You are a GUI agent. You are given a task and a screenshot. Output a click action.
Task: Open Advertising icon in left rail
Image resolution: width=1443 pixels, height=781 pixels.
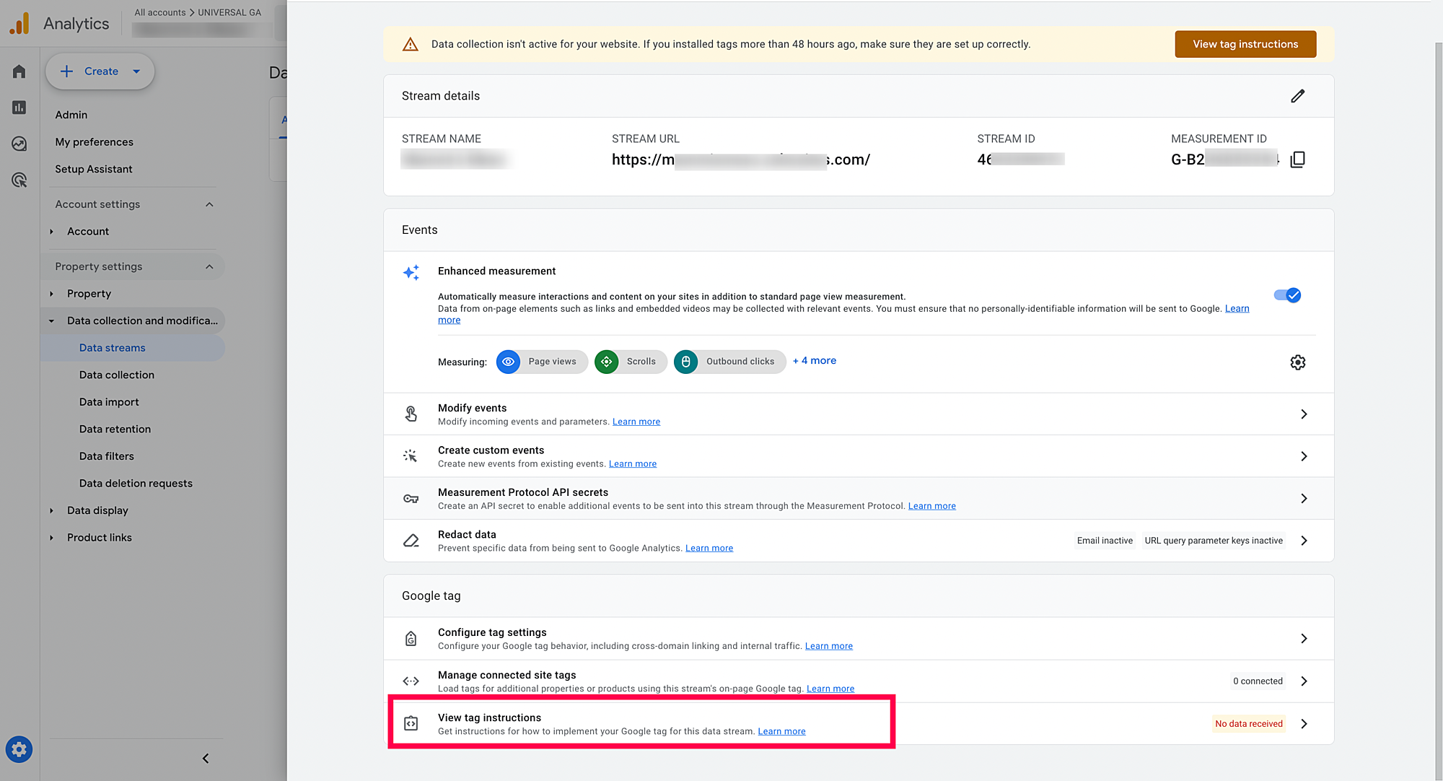(x=19, y=180)
